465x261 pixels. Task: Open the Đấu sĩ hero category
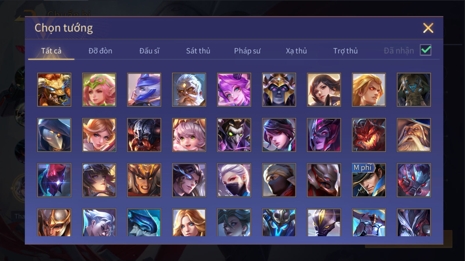tap(149, 51)
